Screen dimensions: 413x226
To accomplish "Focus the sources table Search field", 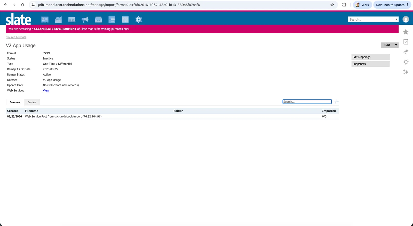I will click(307, 102).
